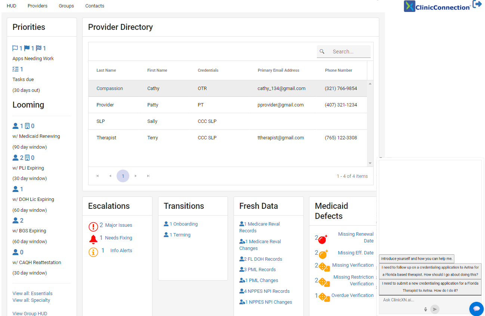This screenshot has height=316, width=485.
Task: Click the microphone icon in chat
Action: click(426, 309)
